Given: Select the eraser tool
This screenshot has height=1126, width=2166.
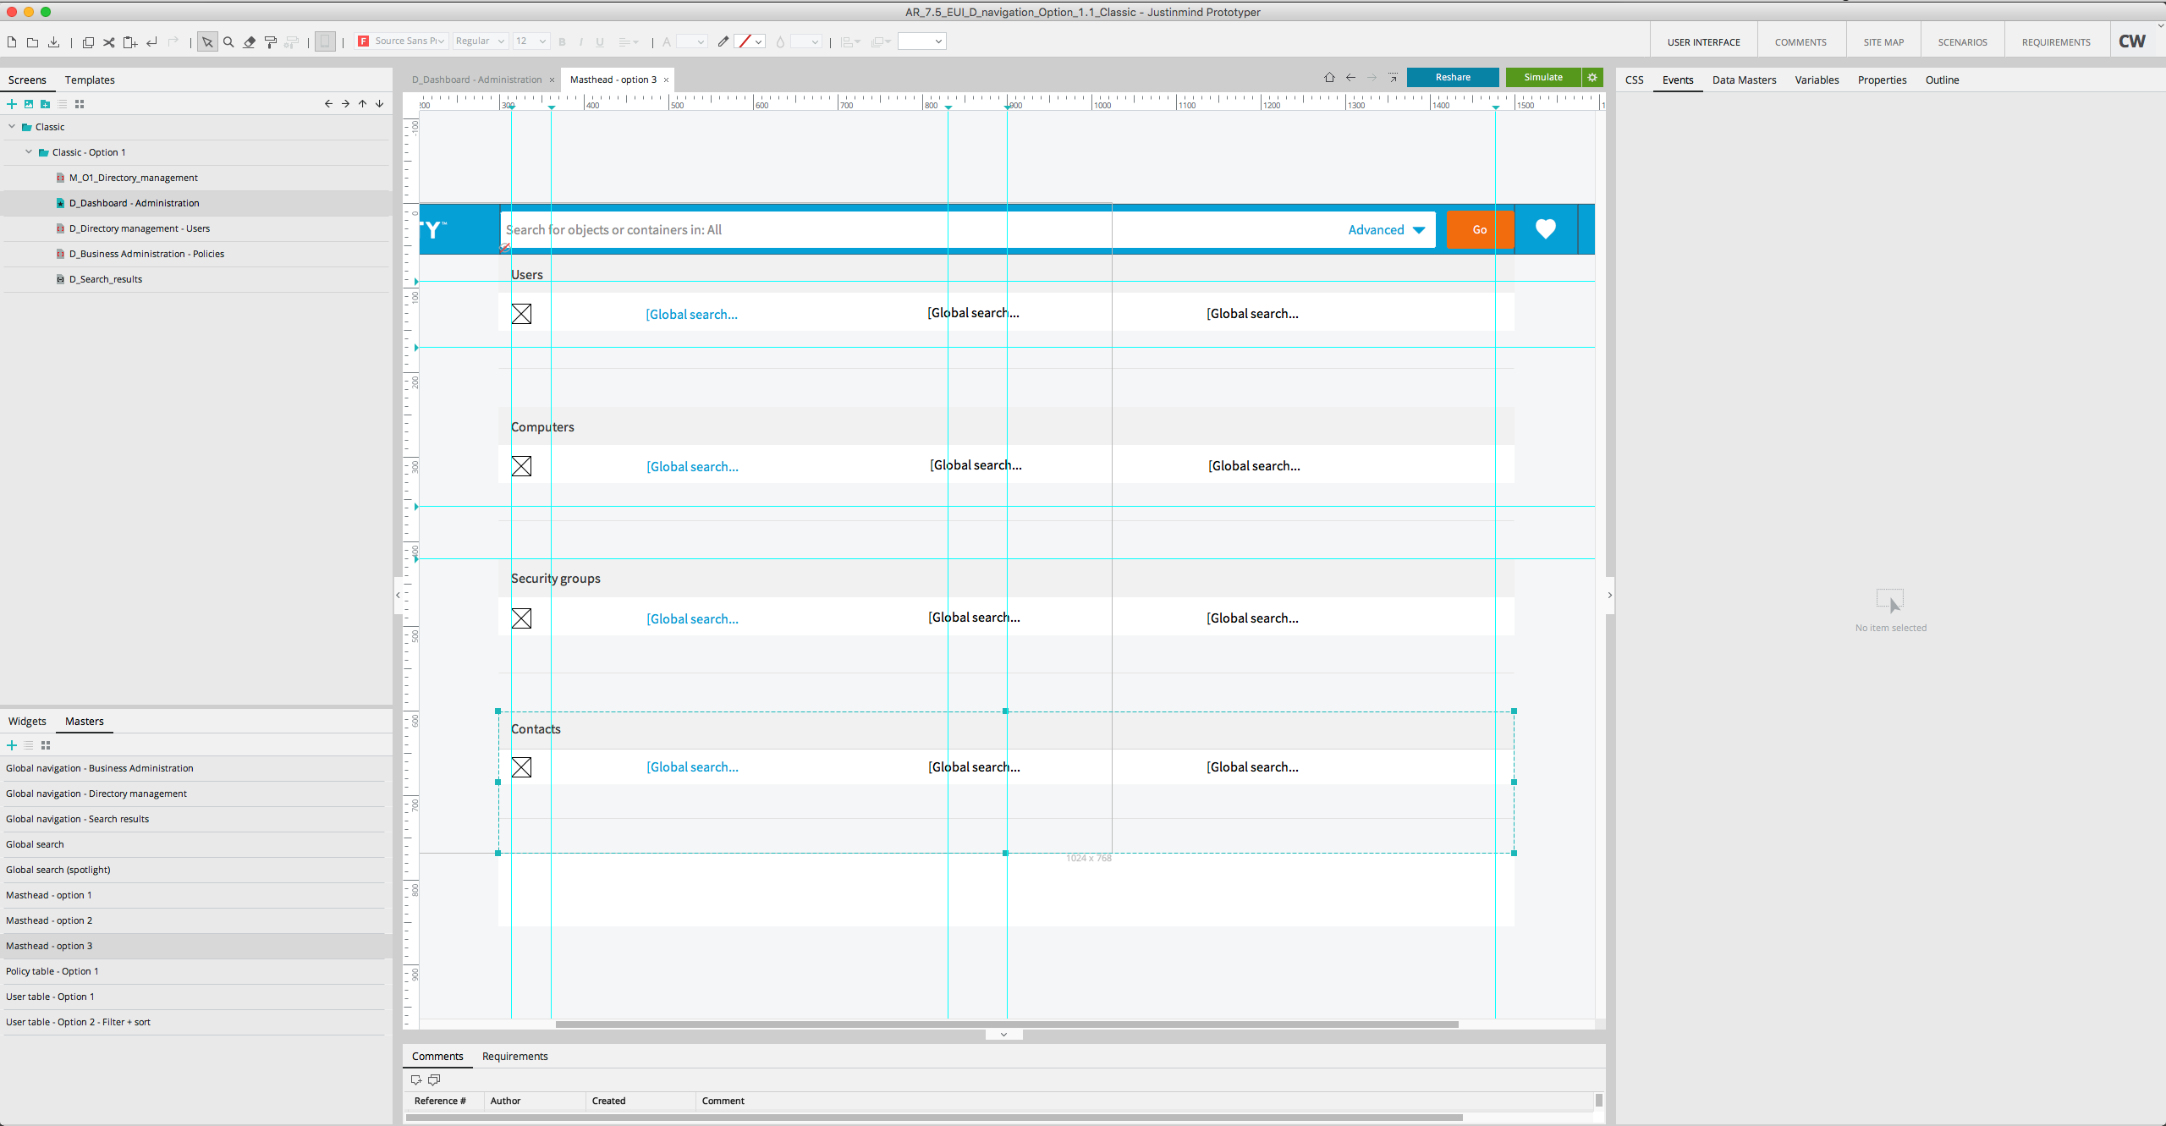Looking at the screenshot, I should point(250,41).
